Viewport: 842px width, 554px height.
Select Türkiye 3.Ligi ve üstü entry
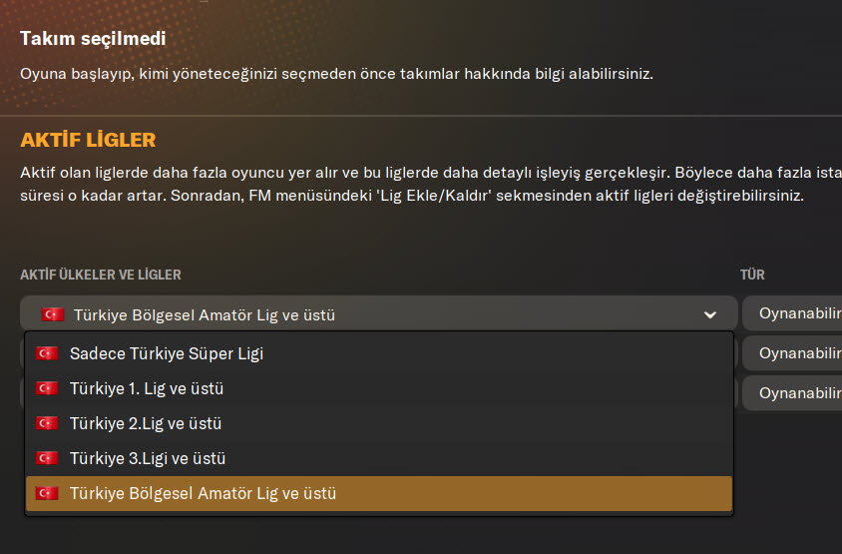[148, 458]
